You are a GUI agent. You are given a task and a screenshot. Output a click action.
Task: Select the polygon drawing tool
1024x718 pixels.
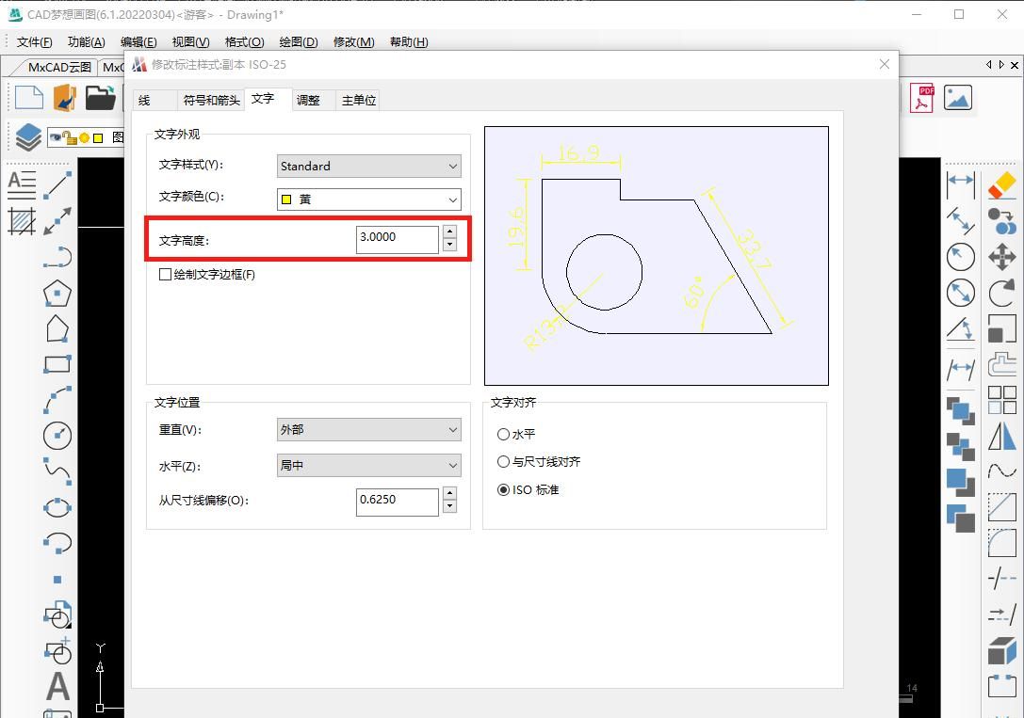point(57,293)
